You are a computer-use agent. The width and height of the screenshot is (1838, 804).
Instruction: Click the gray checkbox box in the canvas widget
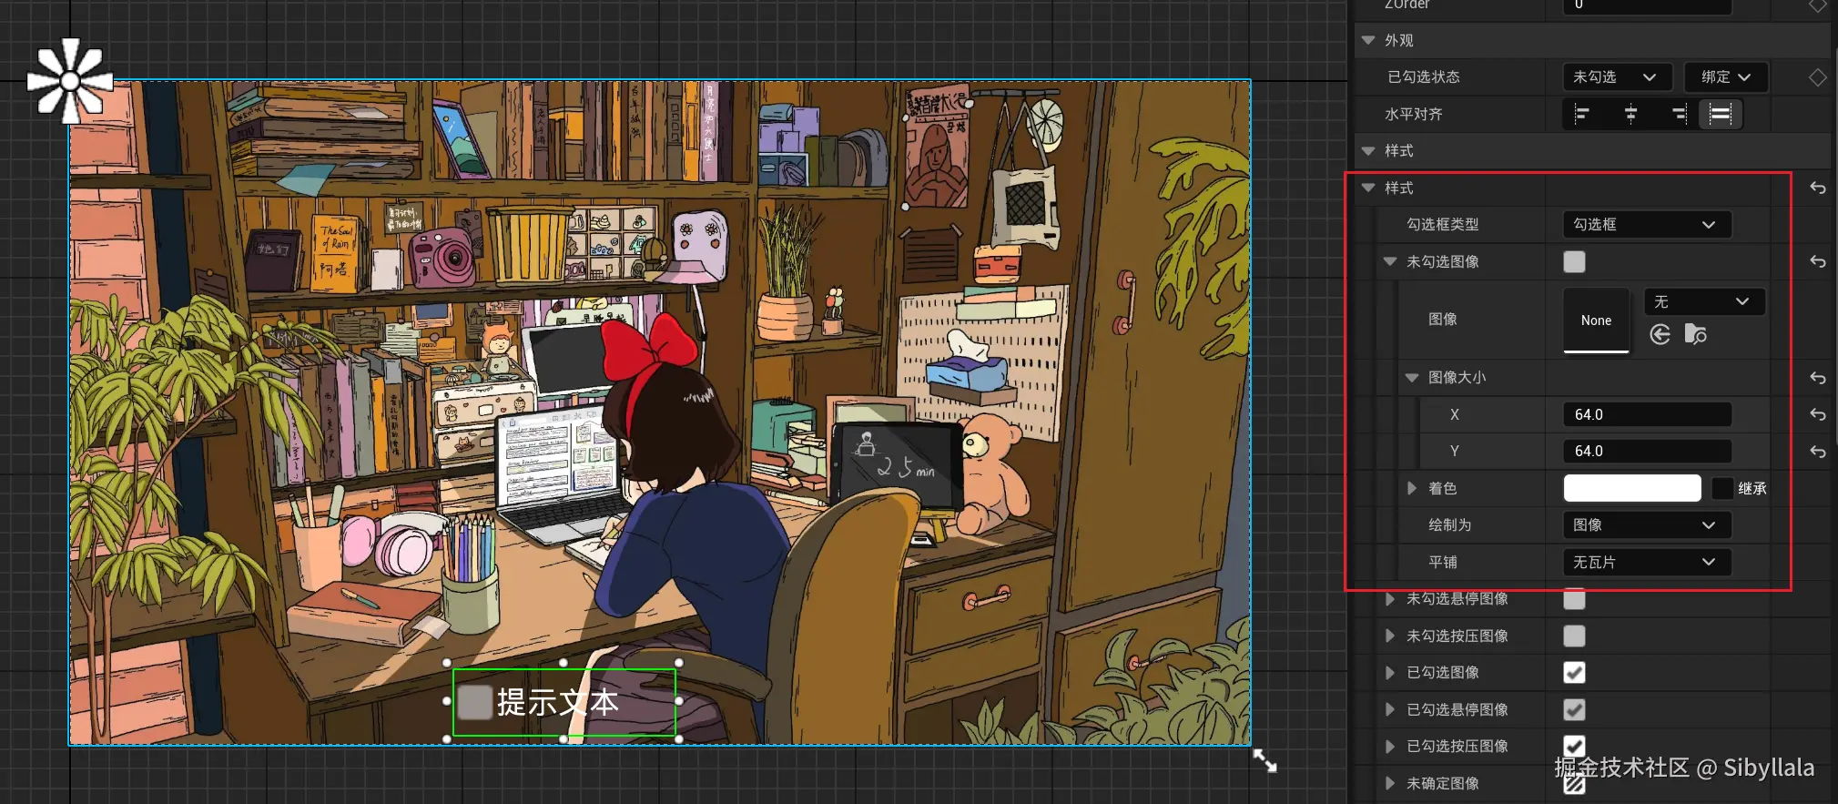[474, 702]
